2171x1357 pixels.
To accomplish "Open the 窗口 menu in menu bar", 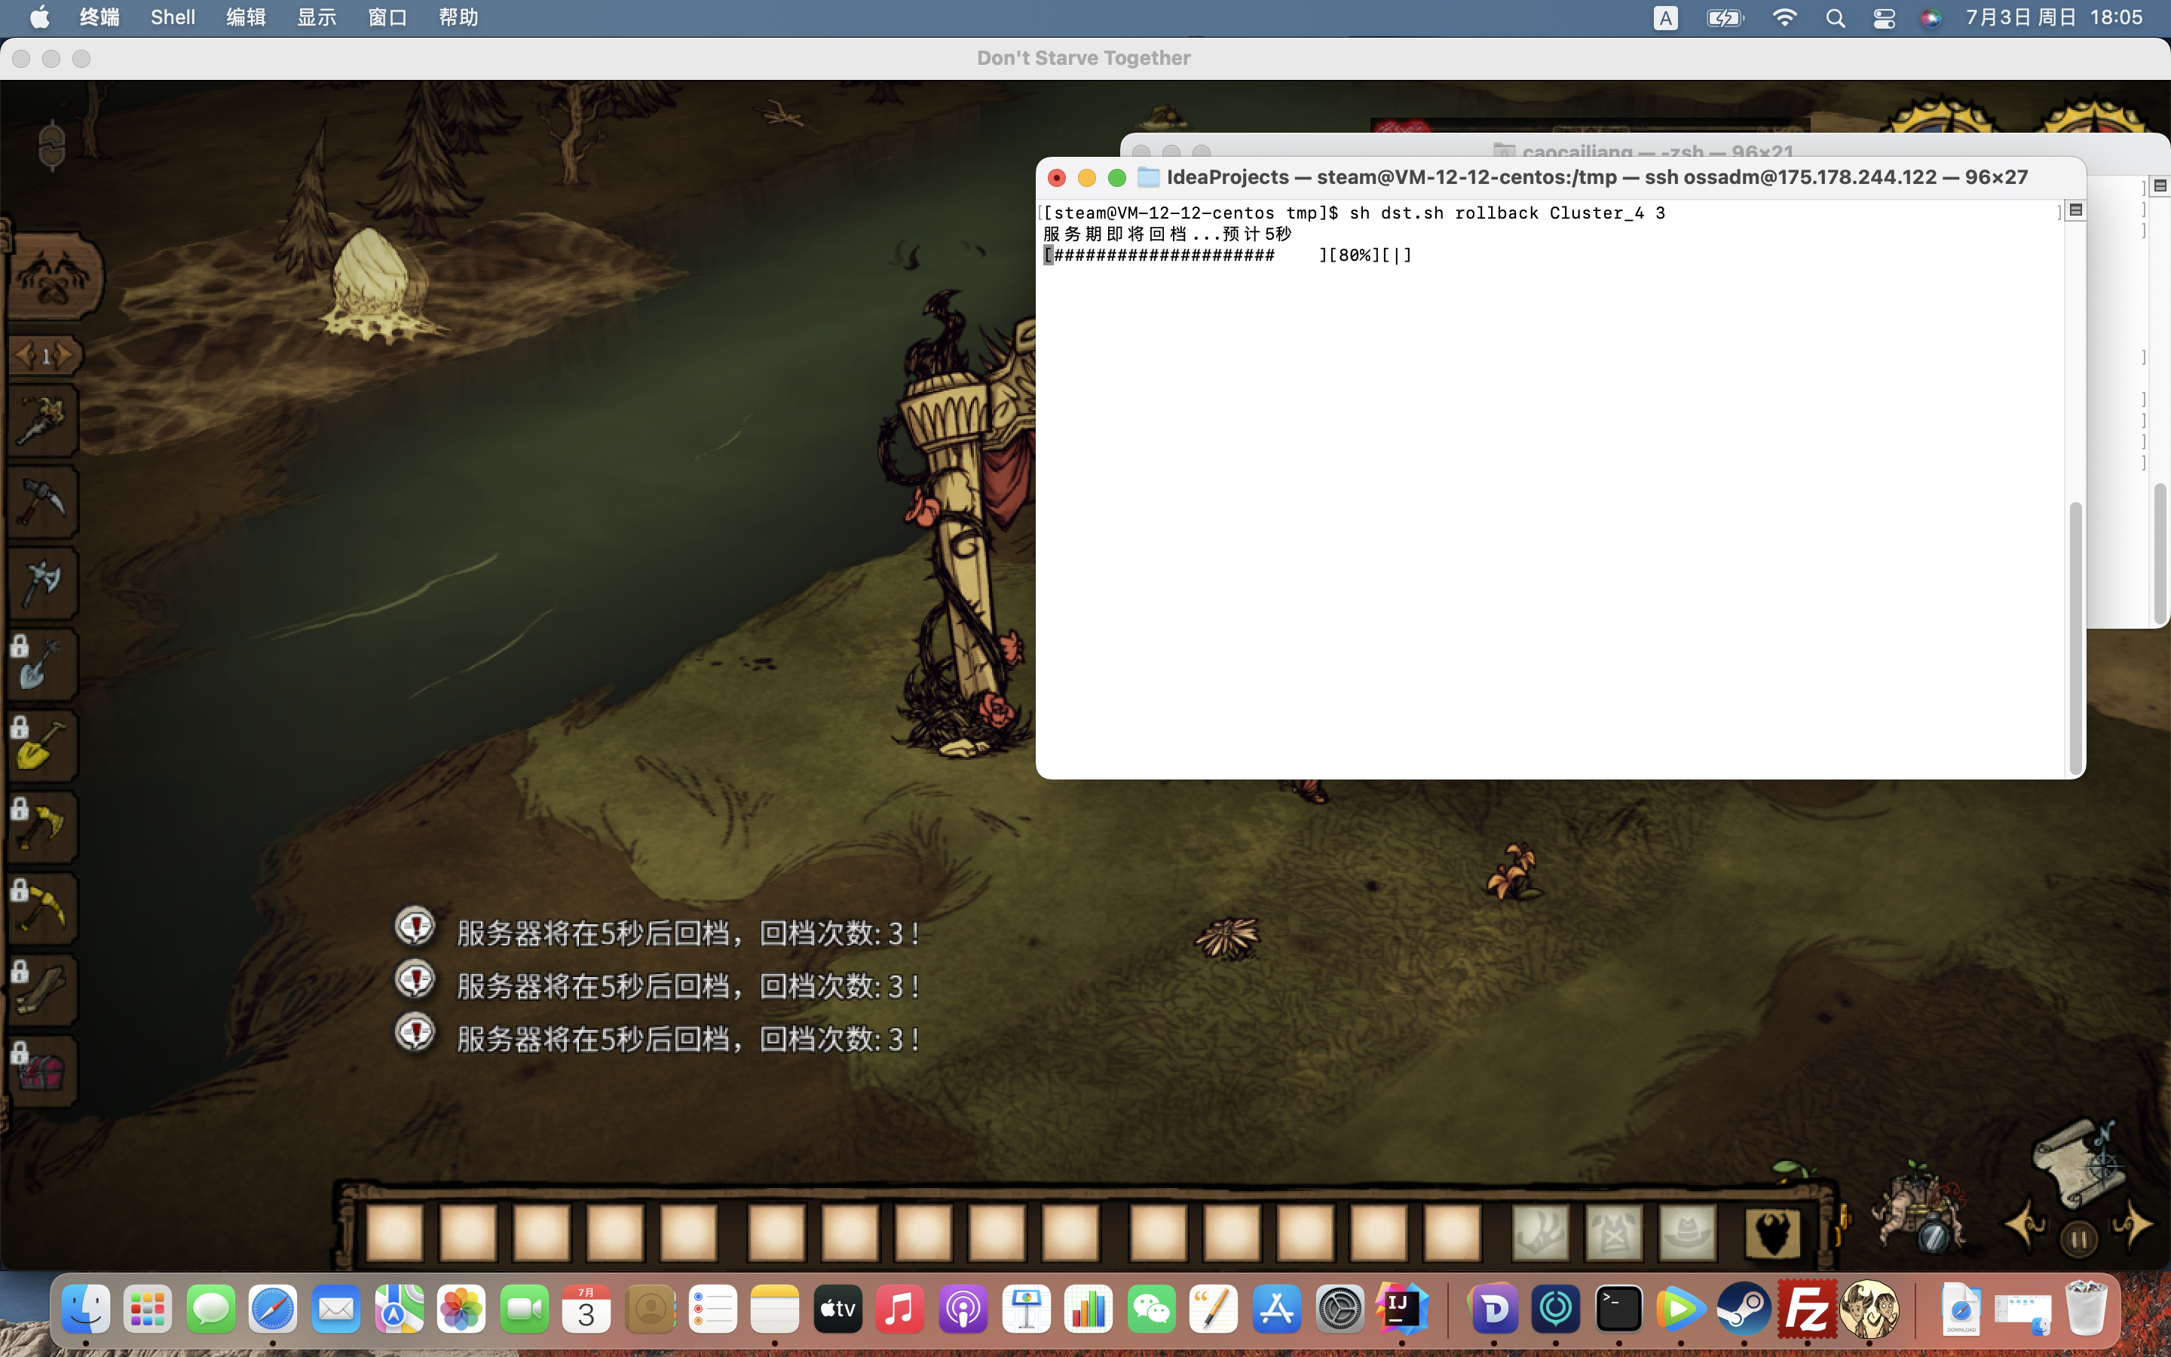I will [x=387, y=17].
